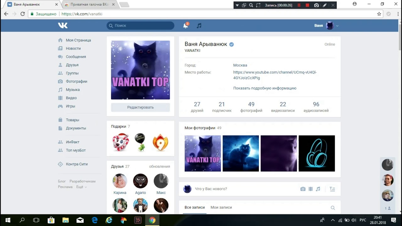Pause the screen recording

coord(299,5)
